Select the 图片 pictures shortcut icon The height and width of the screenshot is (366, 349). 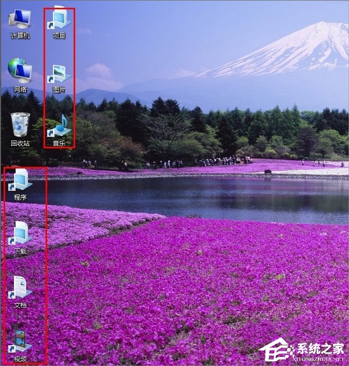pos(59,74)
